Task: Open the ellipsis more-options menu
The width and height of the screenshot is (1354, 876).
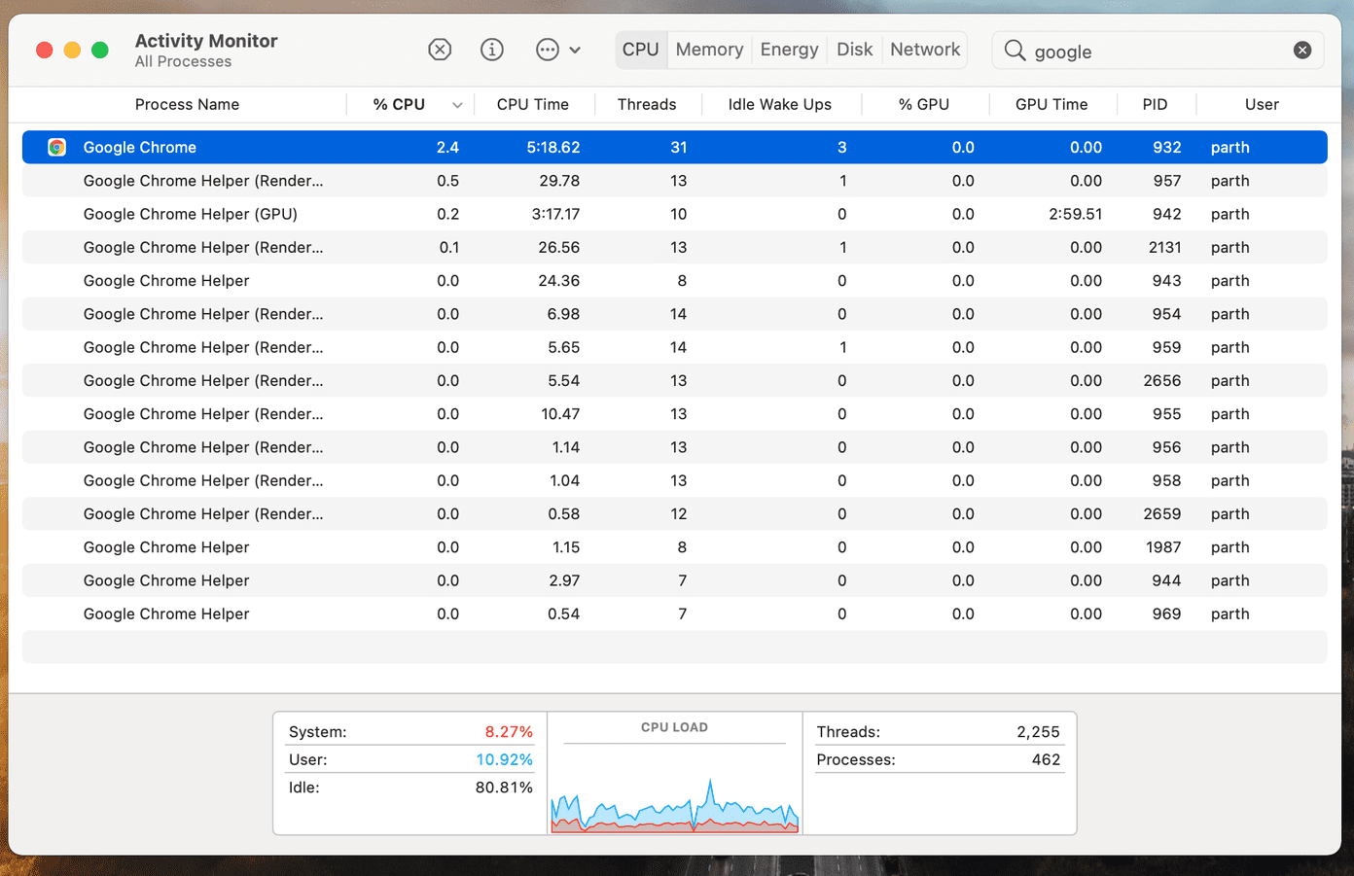Action: 548,50
